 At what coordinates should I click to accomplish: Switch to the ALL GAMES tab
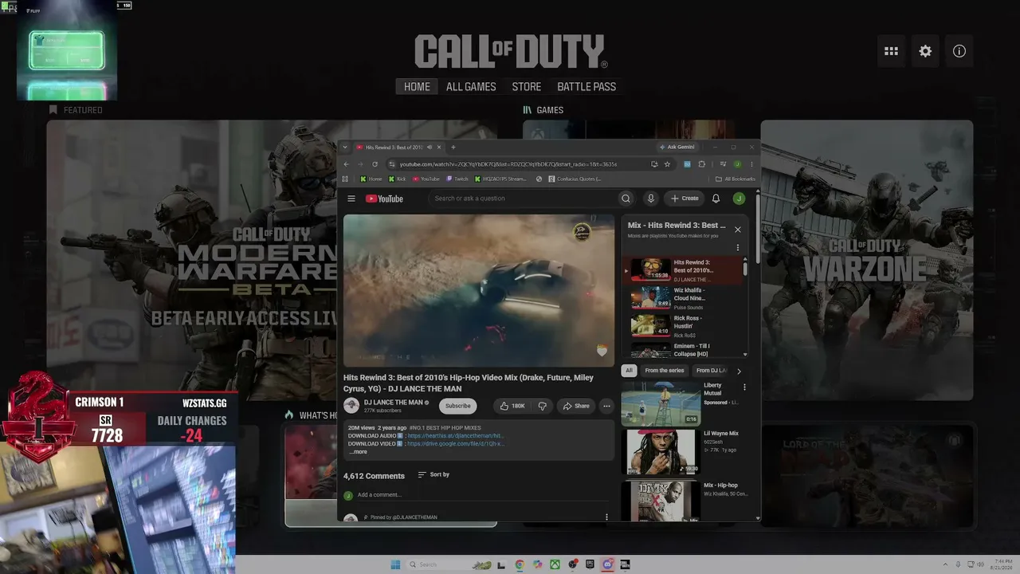[x=471, y=87]
